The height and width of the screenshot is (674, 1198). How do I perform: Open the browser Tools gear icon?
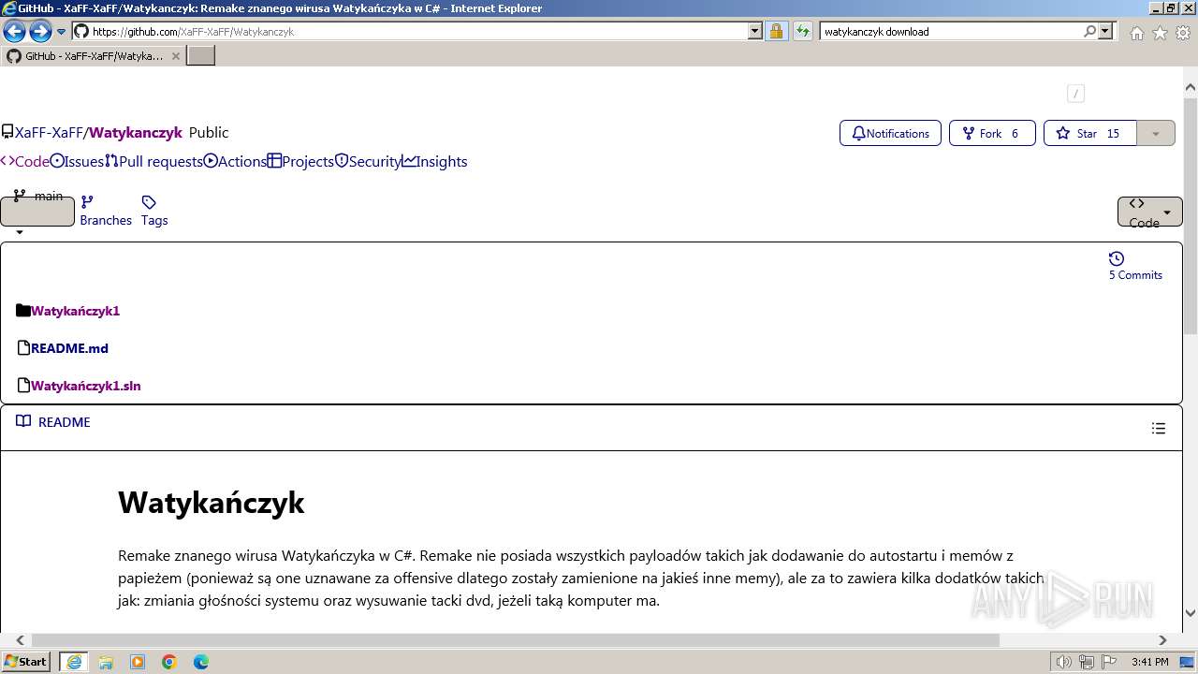[1183, 33]
